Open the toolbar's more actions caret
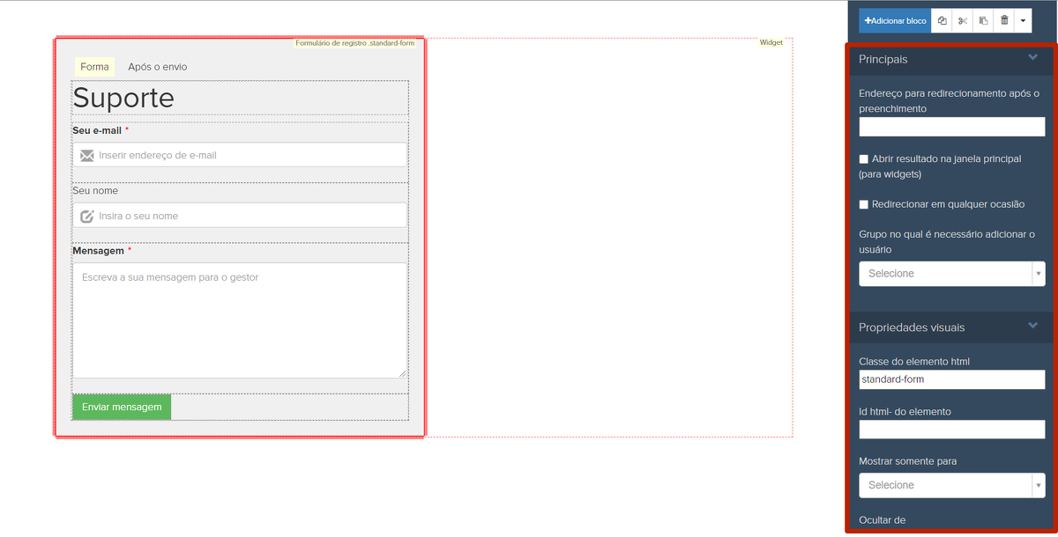Screen dimensions: 1058x537 (x=1023, y=21)
